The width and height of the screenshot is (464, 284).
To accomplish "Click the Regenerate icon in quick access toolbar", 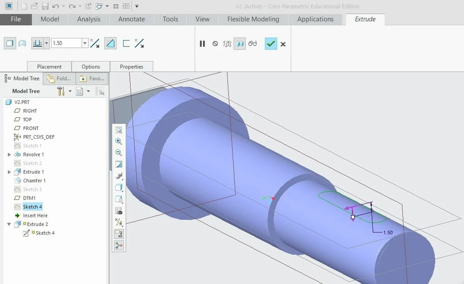I will click(88, 6).
